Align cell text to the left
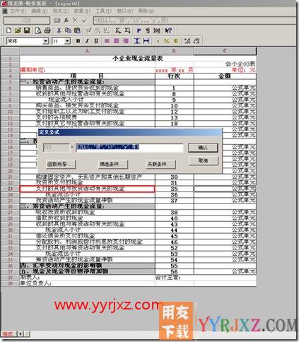 pos(107,41)
